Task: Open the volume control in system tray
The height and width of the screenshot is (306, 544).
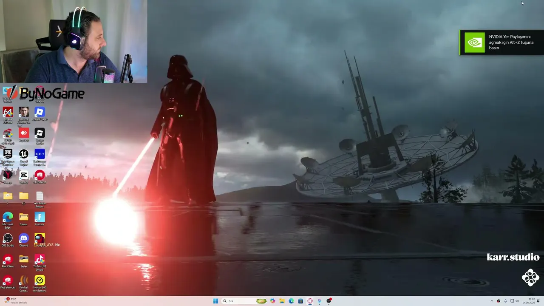Action: [x=517, y=301]
